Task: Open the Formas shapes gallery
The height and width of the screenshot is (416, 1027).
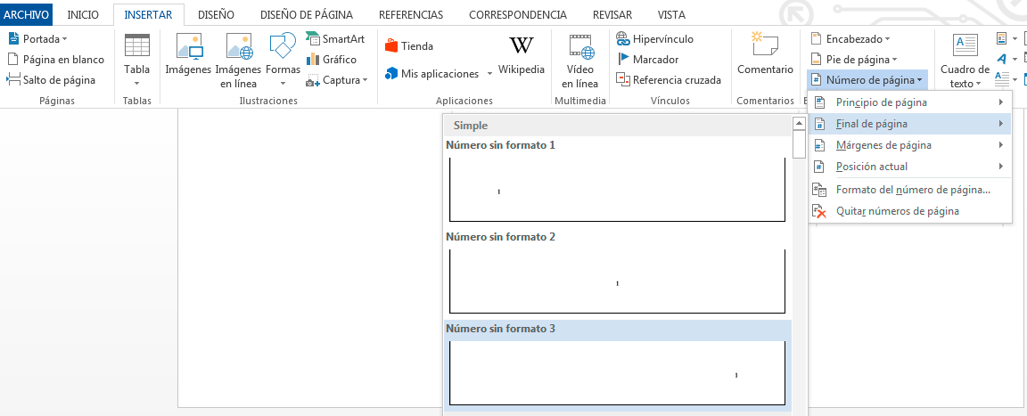Action: 283,61
